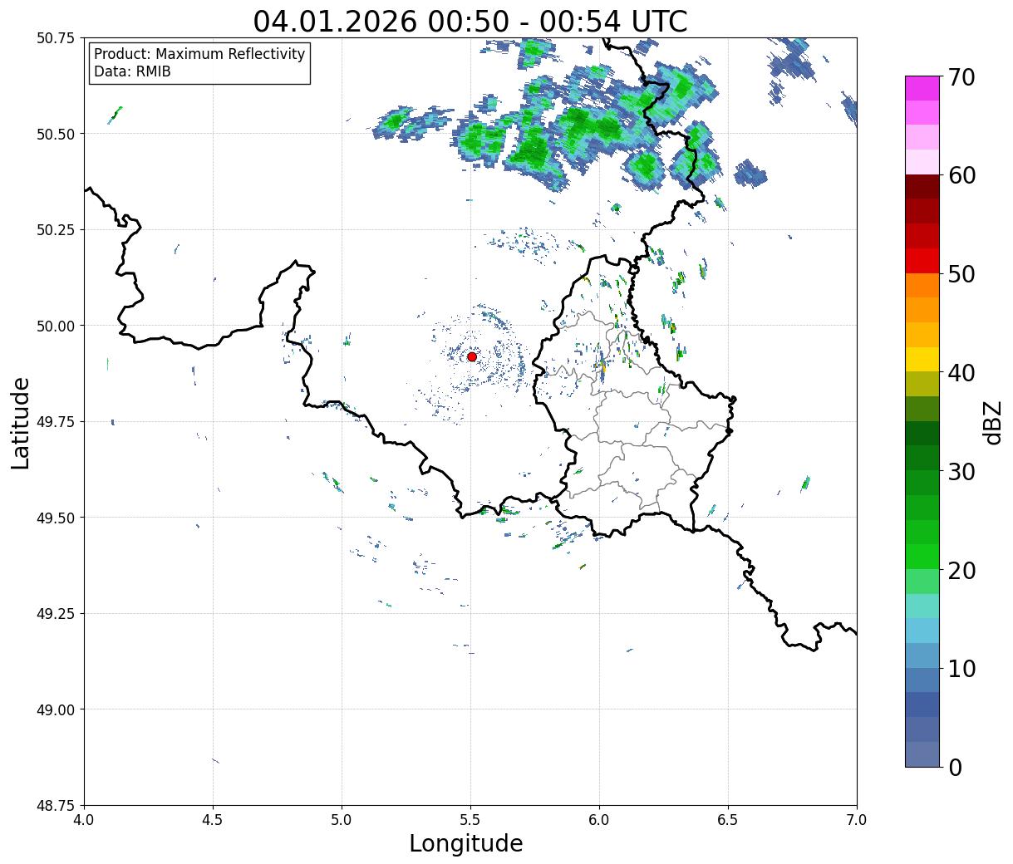Click the colorbar tick value 70
This screenshot has height=864, width=1013.
click(961, 76)
